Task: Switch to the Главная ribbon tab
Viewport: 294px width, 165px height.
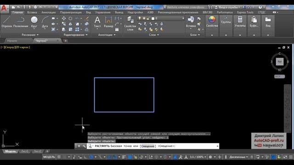Action: pyautogui.click(x=17, y=12)
